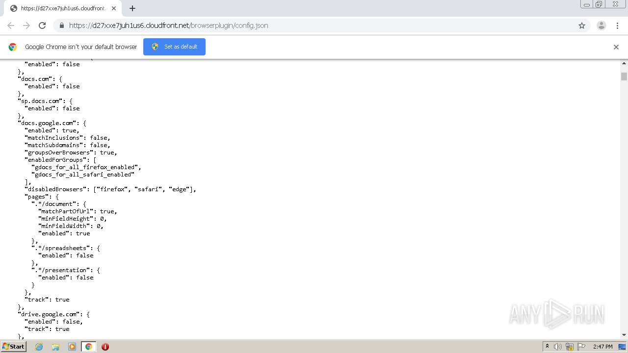The image size is (628, 353).
Task: Click the ".*/spreadsheets" key
Action: click(x=61, y=248)
